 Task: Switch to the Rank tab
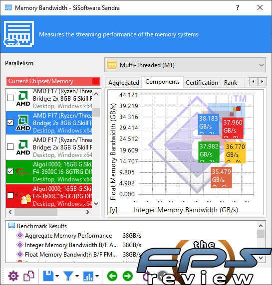click(x=231, y=83)
